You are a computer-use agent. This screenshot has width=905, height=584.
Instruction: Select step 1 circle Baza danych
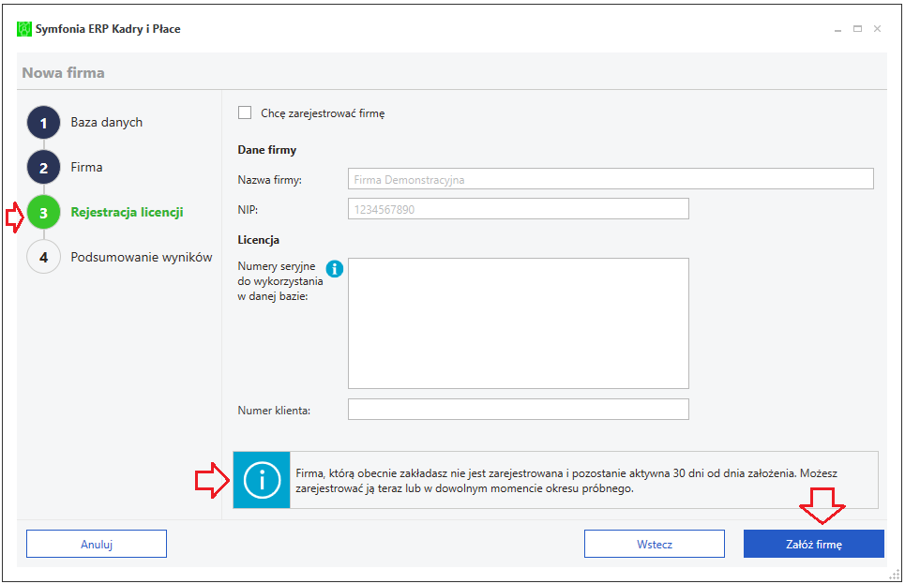point(43,123)
